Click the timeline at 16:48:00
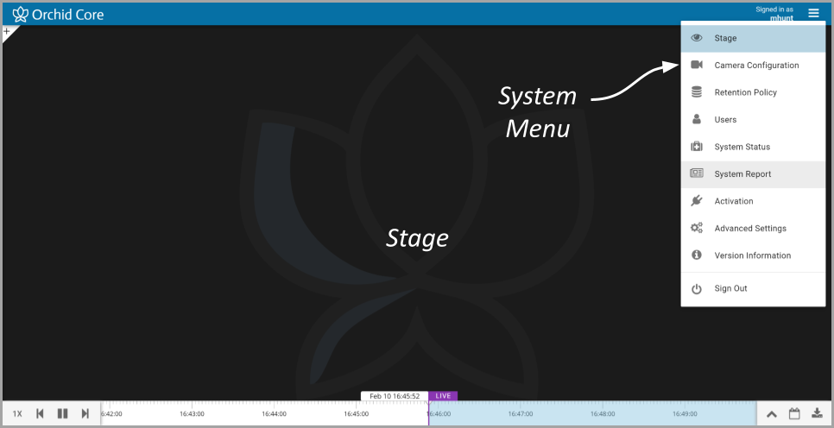 click(x=603, y=413)
